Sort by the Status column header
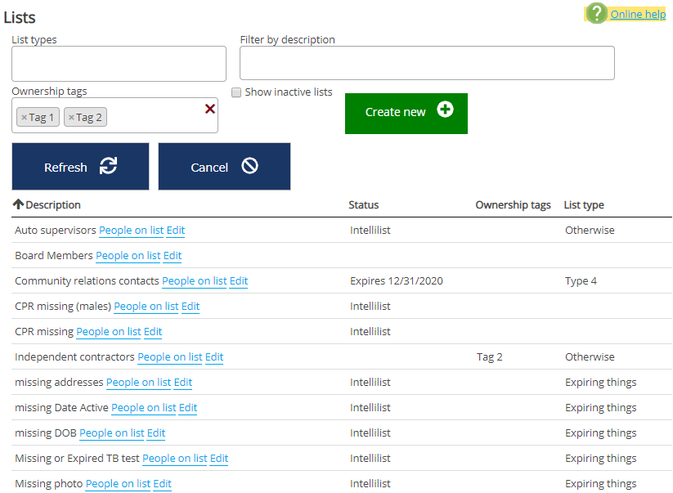 pos(364,205)
